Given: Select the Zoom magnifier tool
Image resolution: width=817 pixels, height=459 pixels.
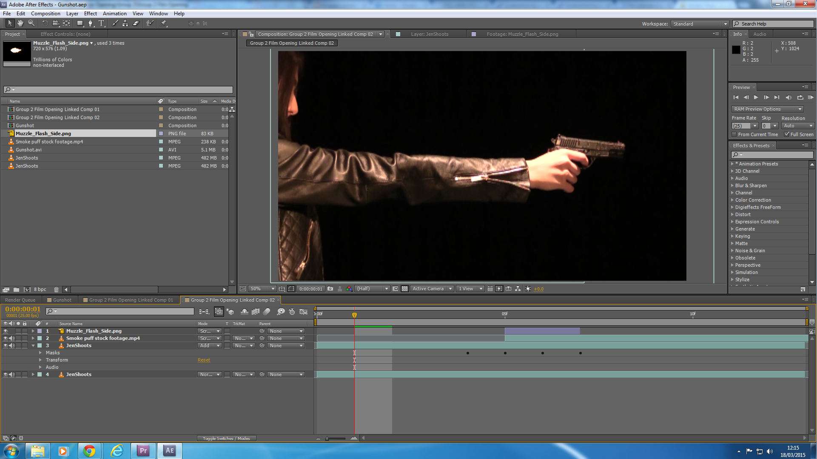Looking at the screenshot, I should coord(31,23).
